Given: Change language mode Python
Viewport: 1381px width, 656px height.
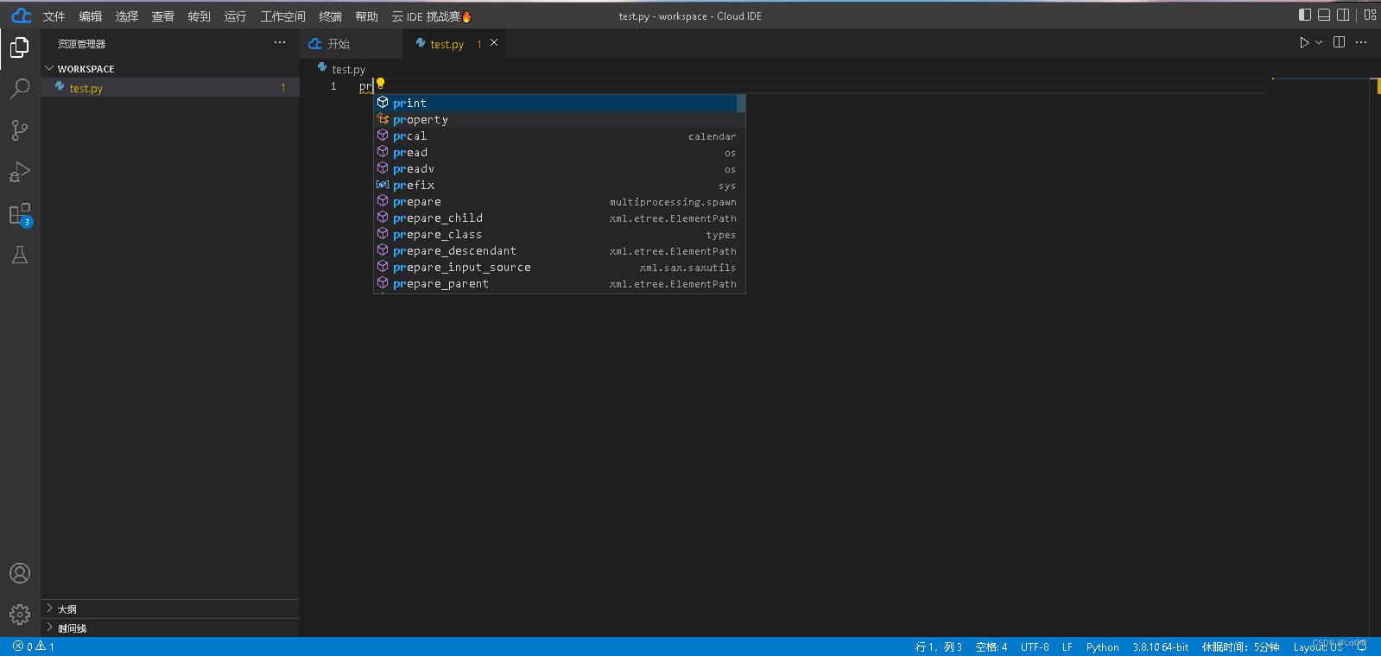Looking at the screenshot, I should pos(1103,647).
